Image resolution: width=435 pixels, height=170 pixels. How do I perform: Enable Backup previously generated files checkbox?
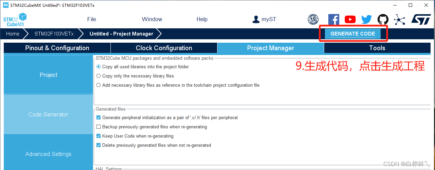coord(98,127)
